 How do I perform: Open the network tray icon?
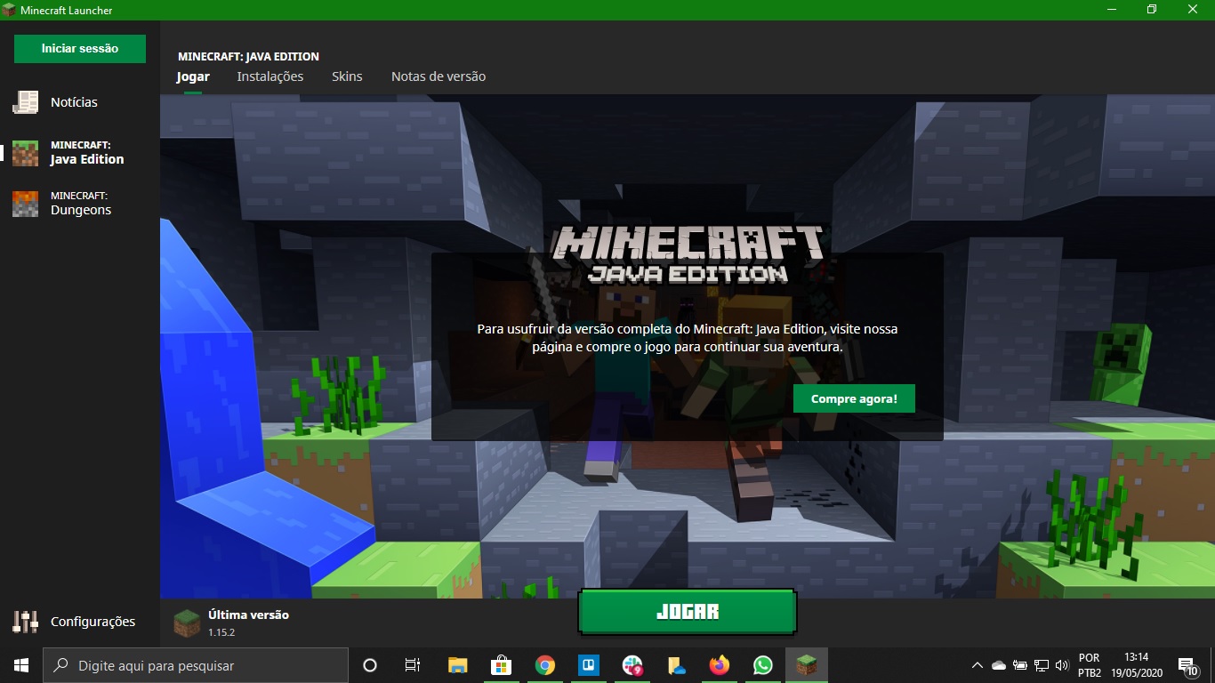click(x=1042, y=665)
